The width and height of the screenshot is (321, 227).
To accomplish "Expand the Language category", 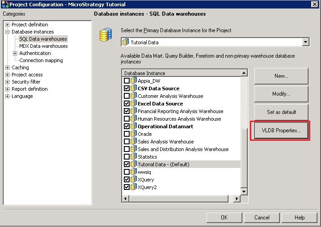I will click(7, 97).
